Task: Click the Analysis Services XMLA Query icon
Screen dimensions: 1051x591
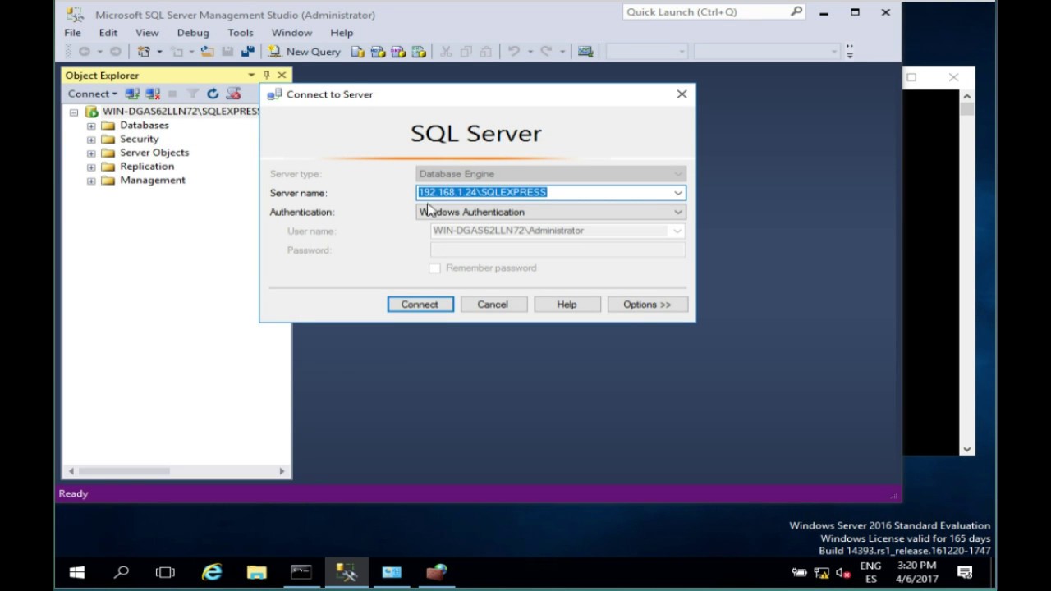Action: click(419, 52)
